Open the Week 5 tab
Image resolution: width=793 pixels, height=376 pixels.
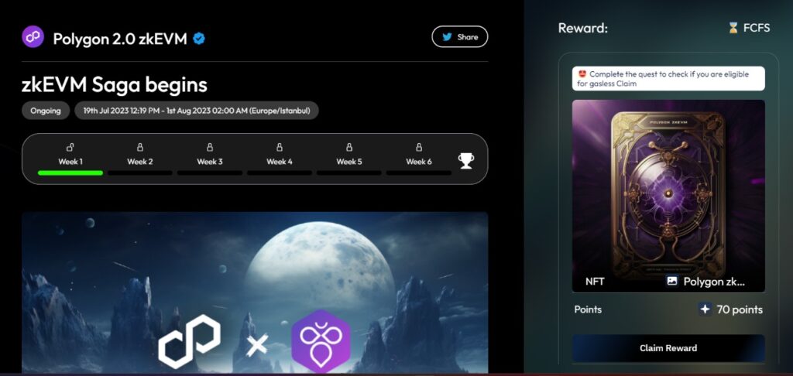pyautogui.click(x=349, y=158)
